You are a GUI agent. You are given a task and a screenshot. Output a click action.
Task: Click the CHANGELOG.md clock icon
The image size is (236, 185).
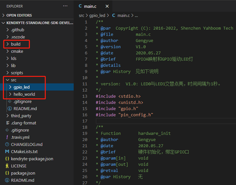(7, 144)
